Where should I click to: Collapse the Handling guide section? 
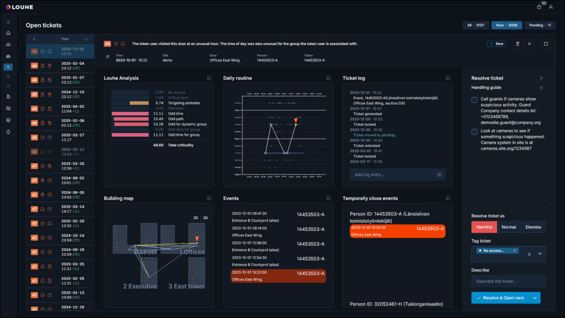click(541, 88)
